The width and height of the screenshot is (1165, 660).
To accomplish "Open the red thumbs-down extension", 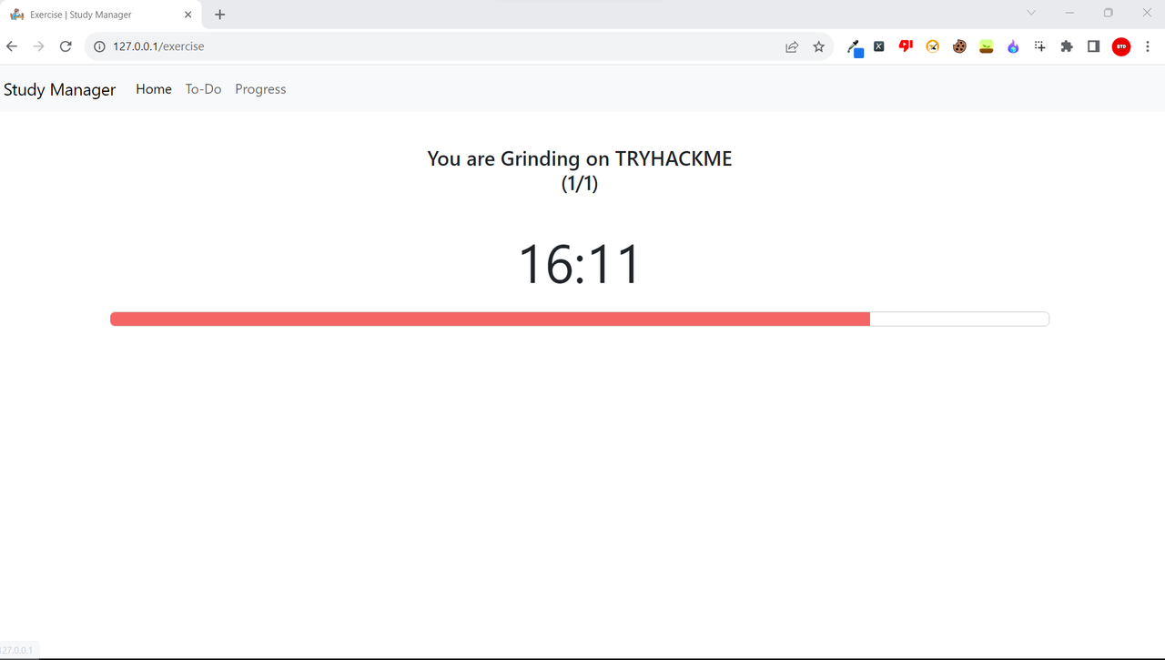I will 906,46.
